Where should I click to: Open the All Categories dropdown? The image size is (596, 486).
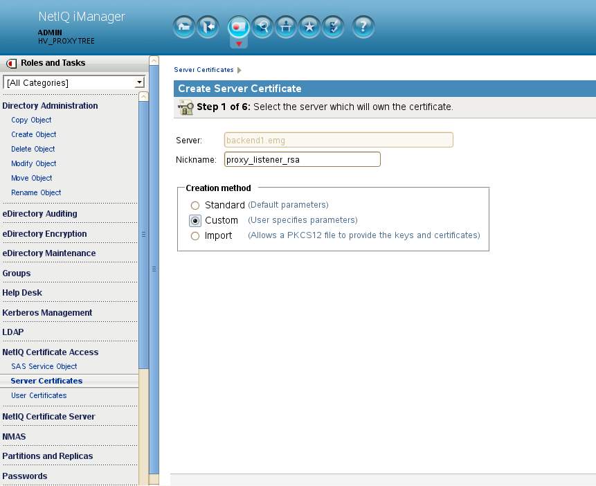coord(74,82)
